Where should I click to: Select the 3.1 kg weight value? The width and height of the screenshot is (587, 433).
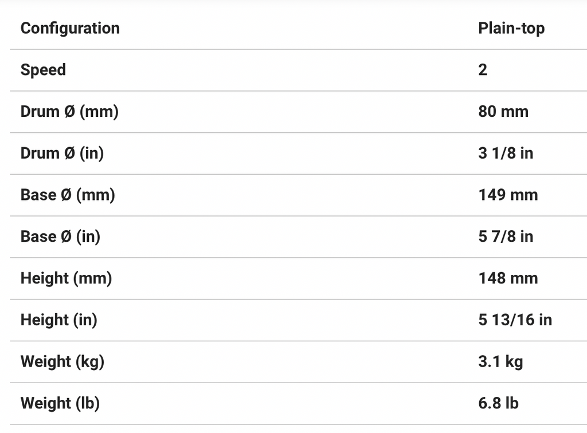click(x=500, y=362)
